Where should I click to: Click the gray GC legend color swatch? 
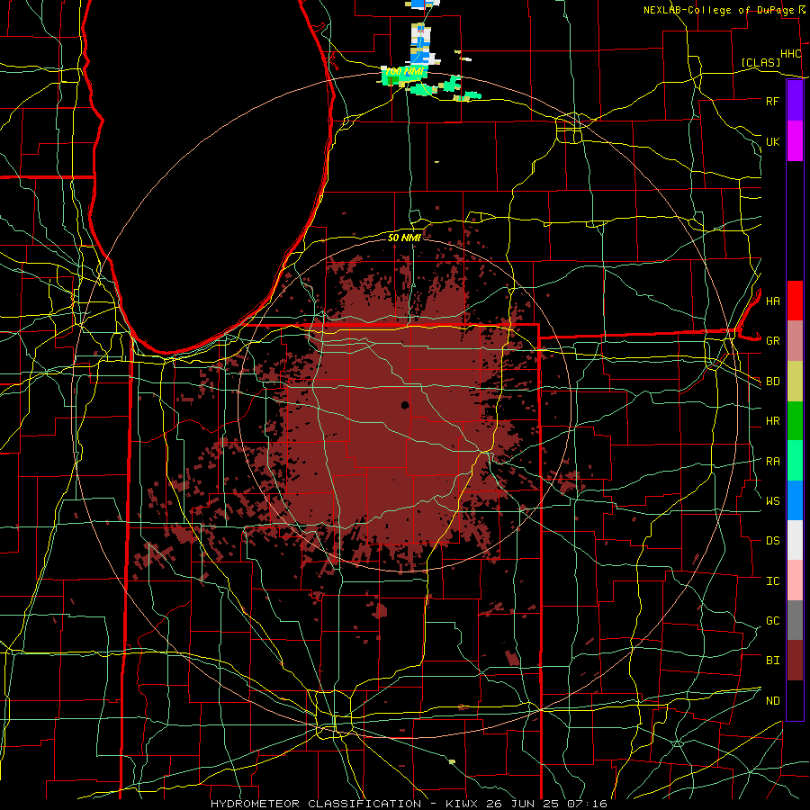coord(795,620)
